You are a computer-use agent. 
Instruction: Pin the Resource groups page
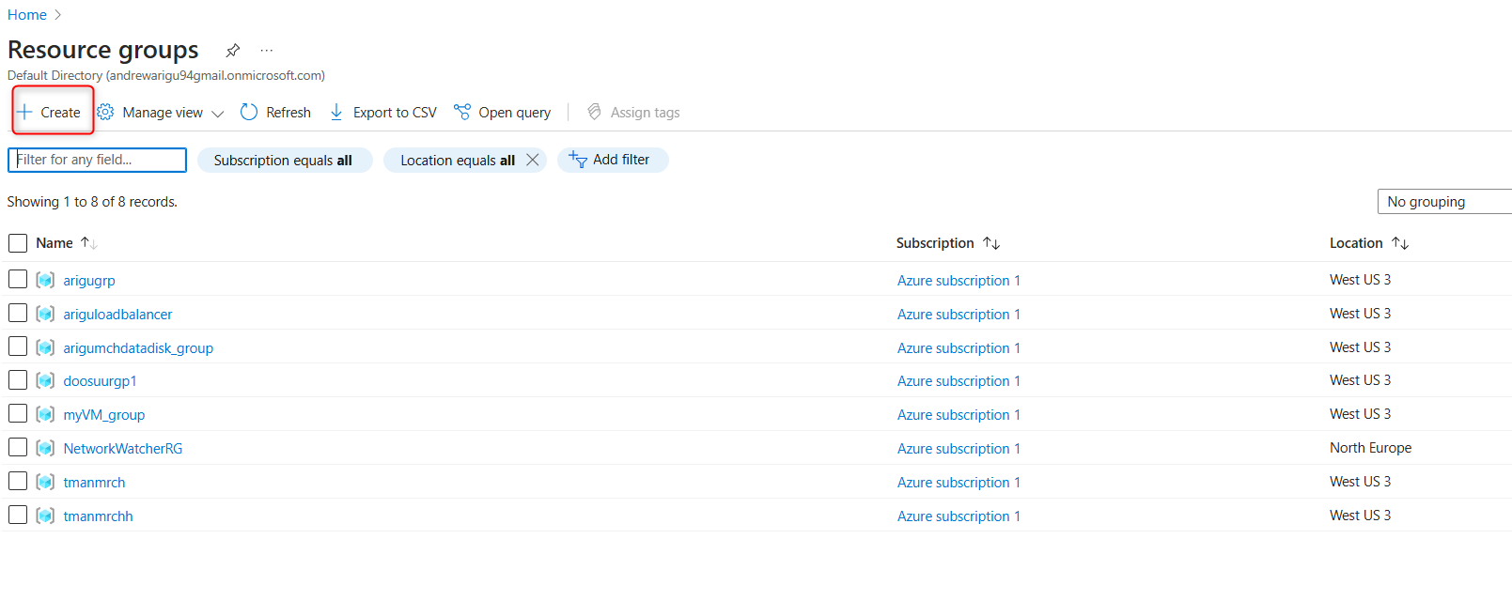(233, 50)
